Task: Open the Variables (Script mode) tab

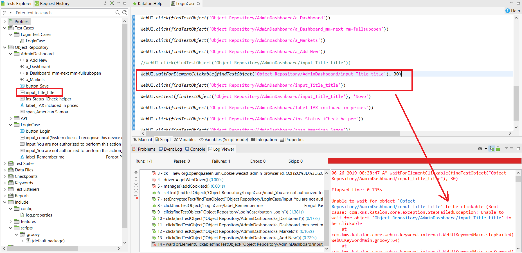Action: (224, 139)
